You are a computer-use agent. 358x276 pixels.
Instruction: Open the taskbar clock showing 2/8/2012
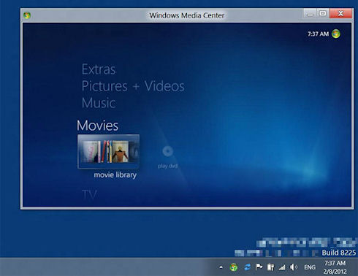point(335,267)
